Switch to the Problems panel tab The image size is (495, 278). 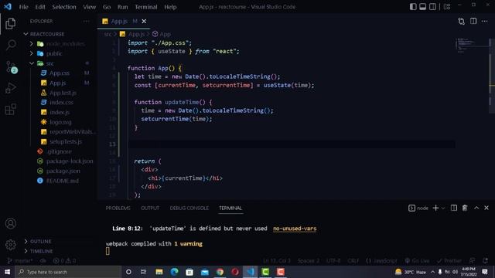pyautogui.click(x=118, y=208)
